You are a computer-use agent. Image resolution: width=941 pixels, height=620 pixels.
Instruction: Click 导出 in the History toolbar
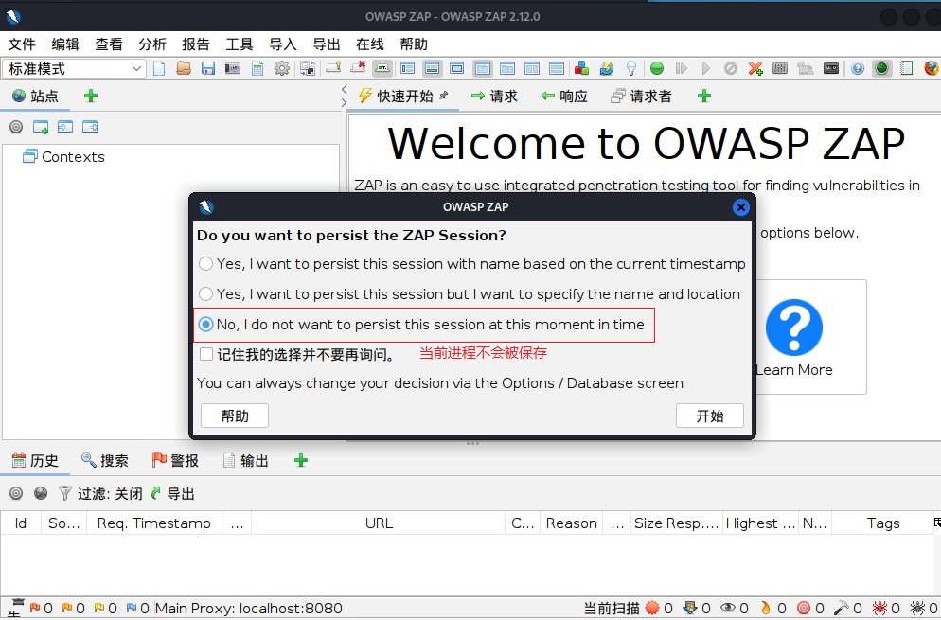coord(173,493)
